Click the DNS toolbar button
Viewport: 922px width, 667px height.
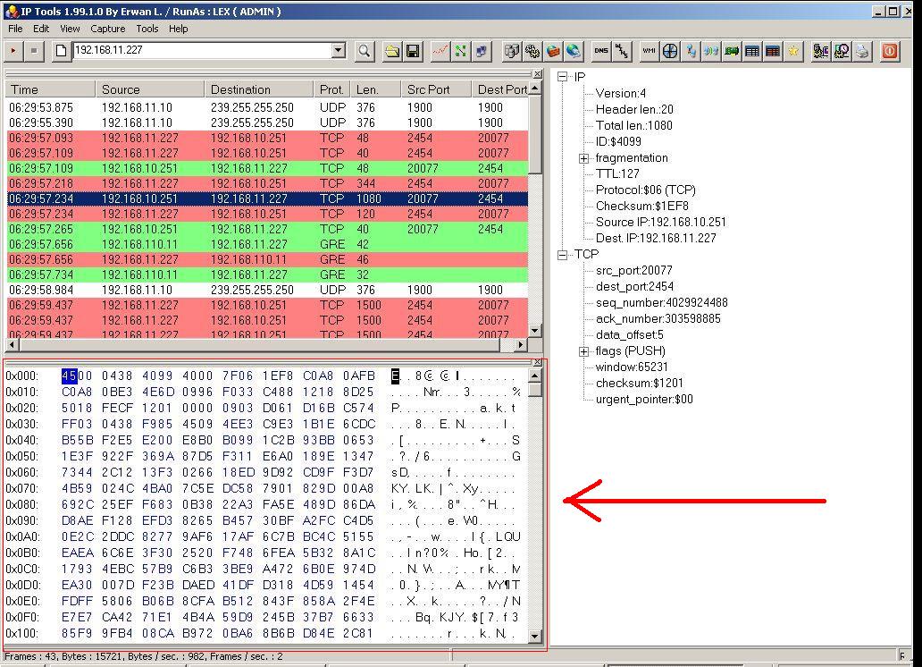point(601,51)
